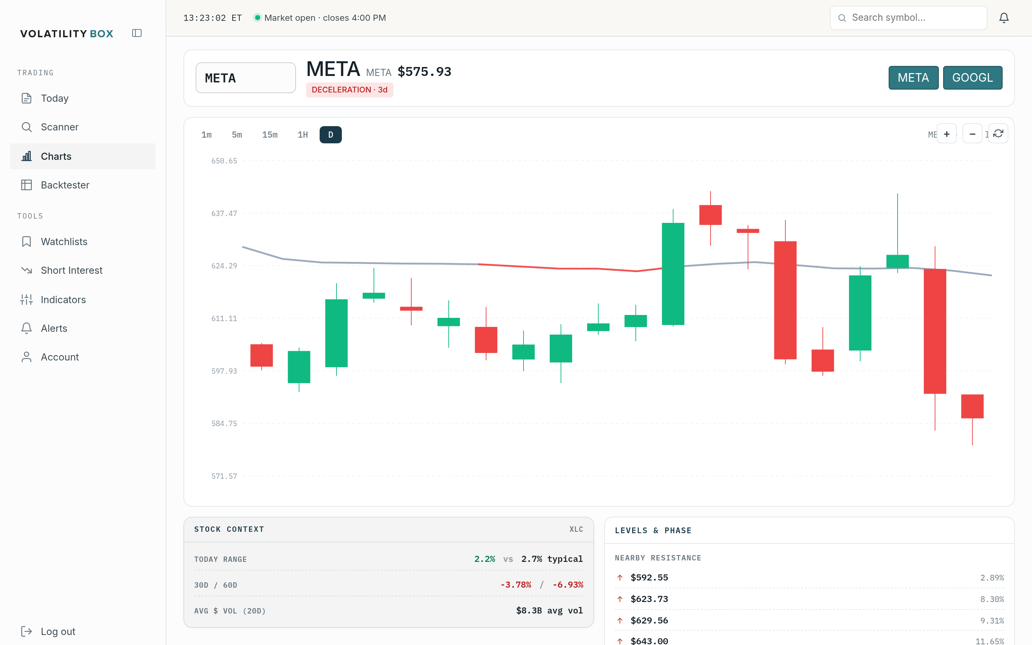
Task: Focus the Search symbol field
Action: 908,18
